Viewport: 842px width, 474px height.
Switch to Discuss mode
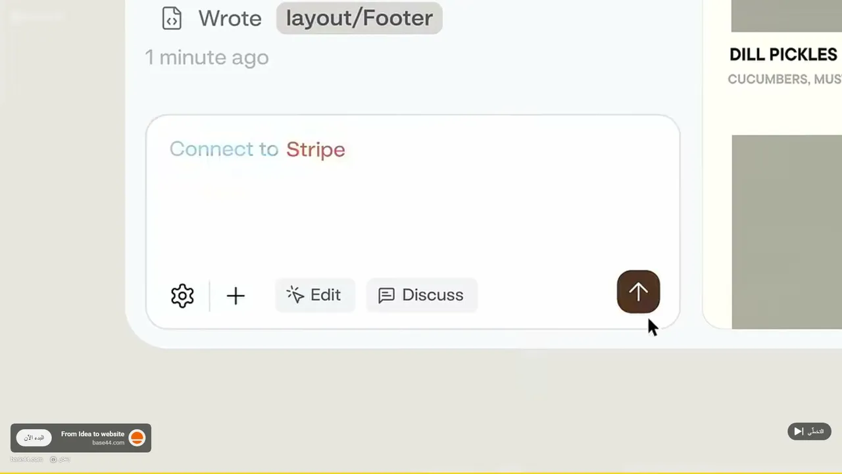tap(422, 295)
